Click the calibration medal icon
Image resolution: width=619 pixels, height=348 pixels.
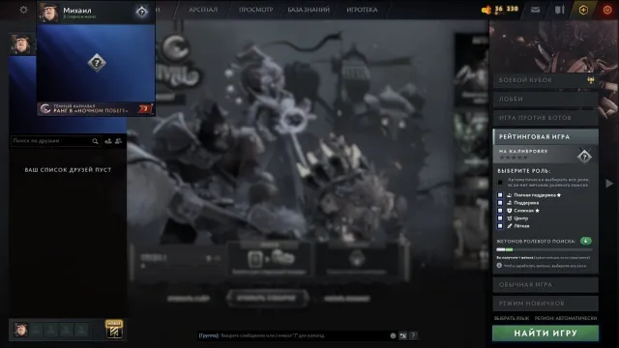(584, 157)
